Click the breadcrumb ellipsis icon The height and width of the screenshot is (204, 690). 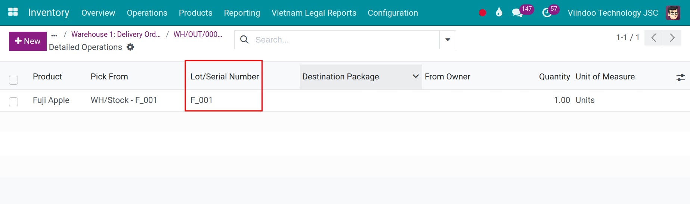pos(55,35)
